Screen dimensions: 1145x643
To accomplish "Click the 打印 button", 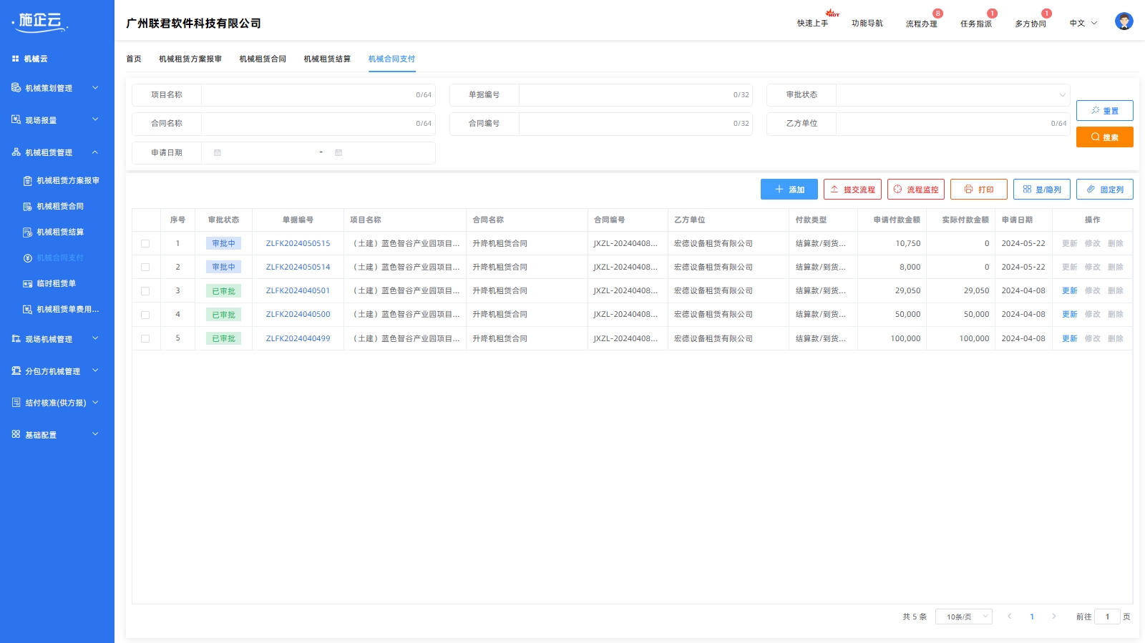I will point(979,189).
